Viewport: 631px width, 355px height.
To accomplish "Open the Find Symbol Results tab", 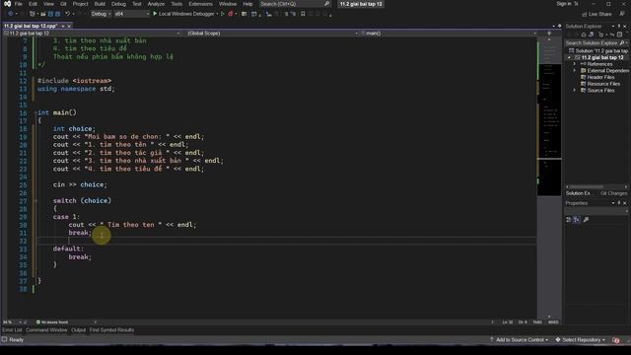I will [111, 330].
